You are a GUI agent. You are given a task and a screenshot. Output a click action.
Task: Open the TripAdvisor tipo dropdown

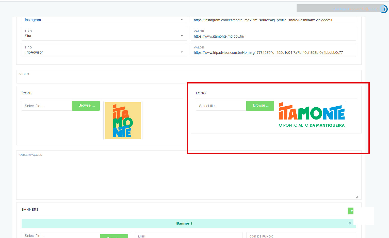click(x=104, y=50)
